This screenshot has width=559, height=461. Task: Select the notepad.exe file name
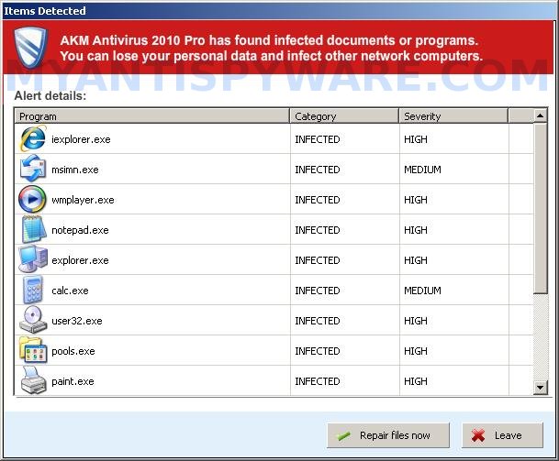click(80, 230)
